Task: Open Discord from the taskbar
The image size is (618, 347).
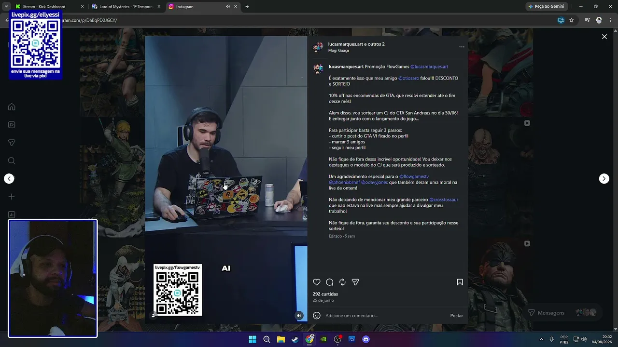Action: coord(365,339)
